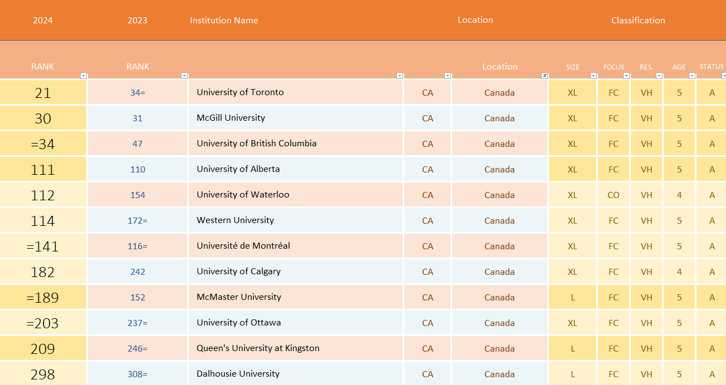Select the 2024 rank cell showing =141

coord(43,246)
